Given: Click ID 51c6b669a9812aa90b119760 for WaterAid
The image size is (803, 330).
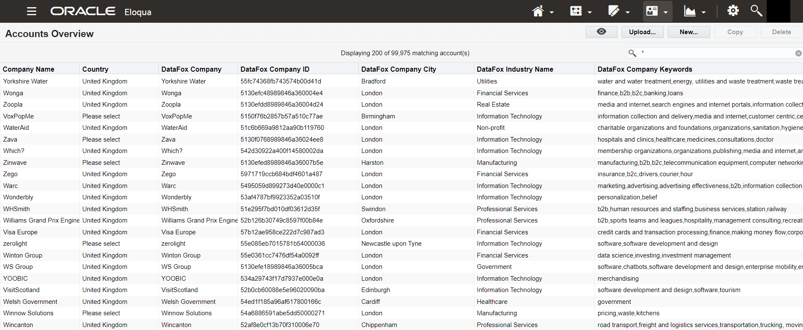Looking at the screenshot, I should pos(282,128).
